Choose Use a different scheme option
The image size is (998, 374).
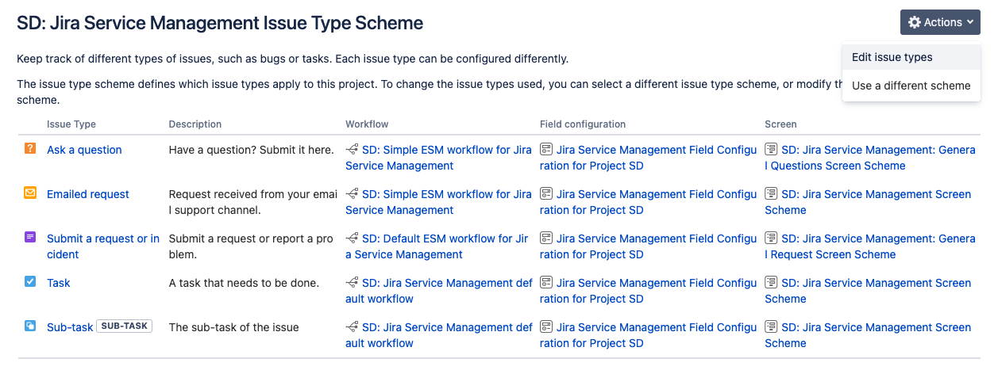[x=911, y=86]
